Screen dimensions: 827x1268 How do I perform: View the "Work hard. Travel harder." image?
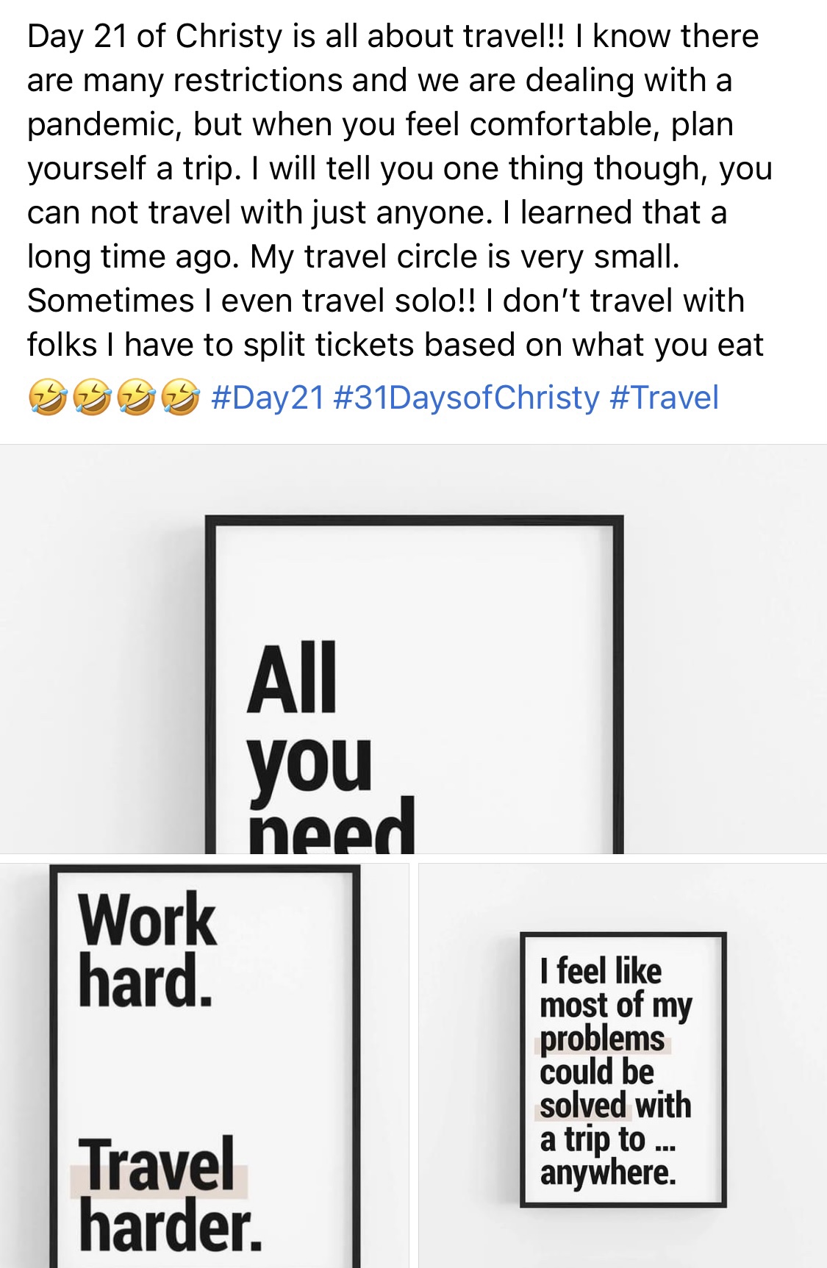click(x=204, y=1064)
